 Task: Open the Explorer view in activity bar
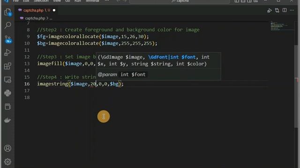pyautogui.click(x=7, y=12)
